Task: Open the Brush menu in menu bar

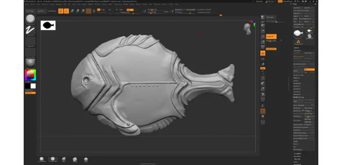Action: (x=32, y=4)
